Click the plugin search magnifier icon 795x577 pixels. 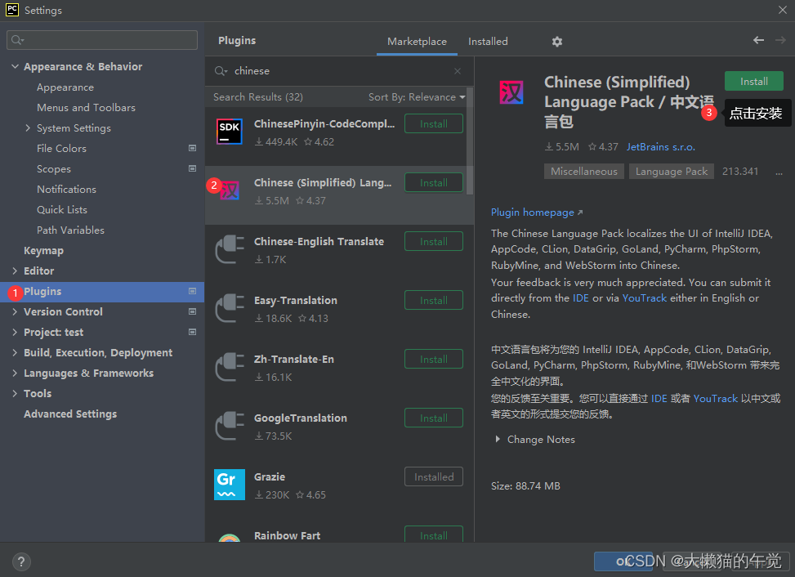pos(221,71)
